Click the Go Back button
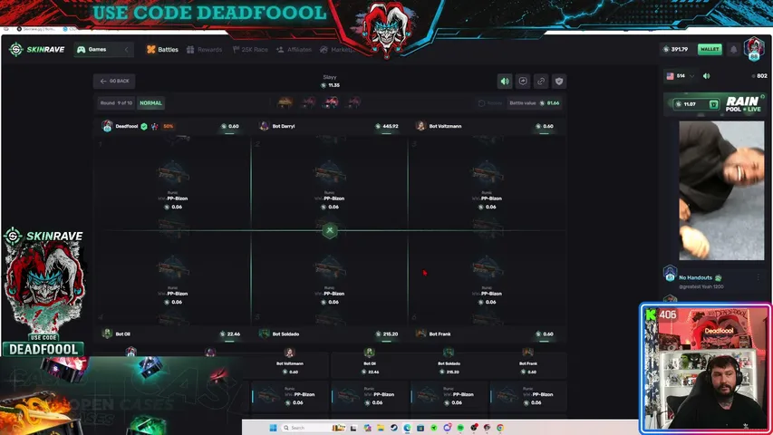Screen dimensions: 773x435 114,81
